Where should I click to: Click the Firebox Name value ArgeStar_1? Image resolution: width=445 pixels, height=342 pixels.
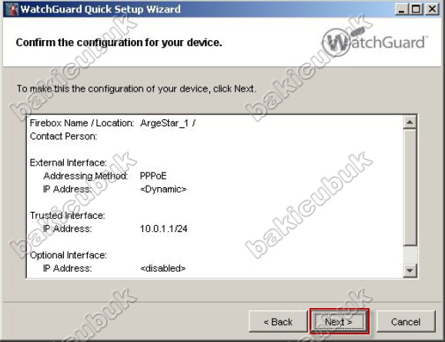pos(164,123)
